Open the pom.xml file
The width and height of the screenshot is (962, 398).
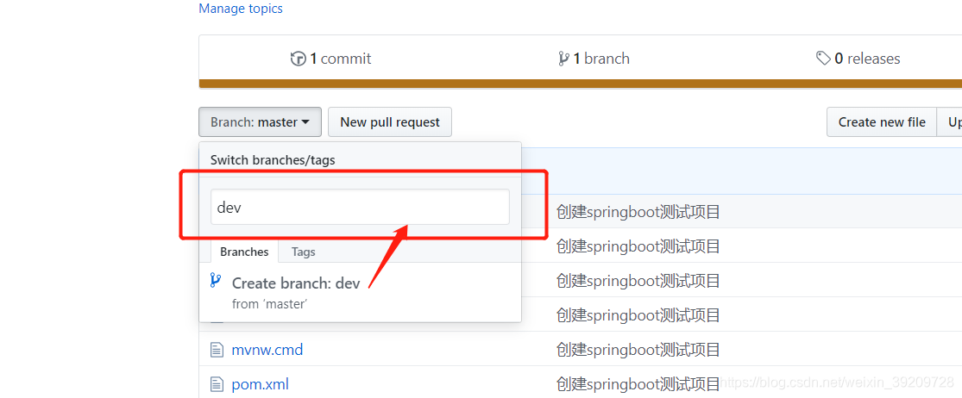[261, 384]
